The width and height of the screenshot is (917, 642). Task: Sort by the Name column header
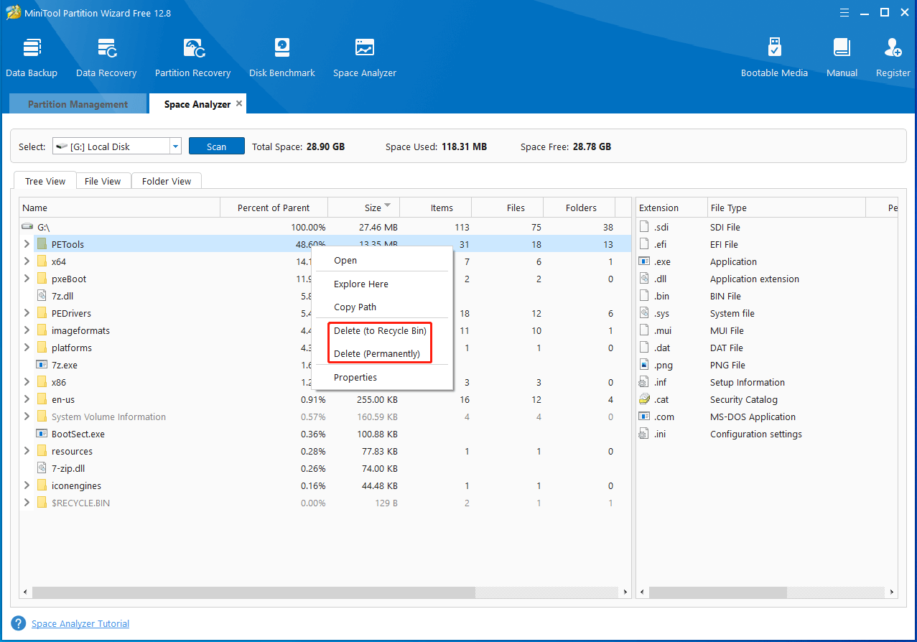119,208
